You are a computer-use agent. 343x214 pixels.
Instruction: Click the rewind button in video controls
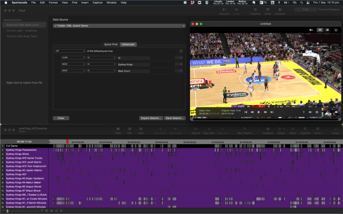(x=252, y=112)
